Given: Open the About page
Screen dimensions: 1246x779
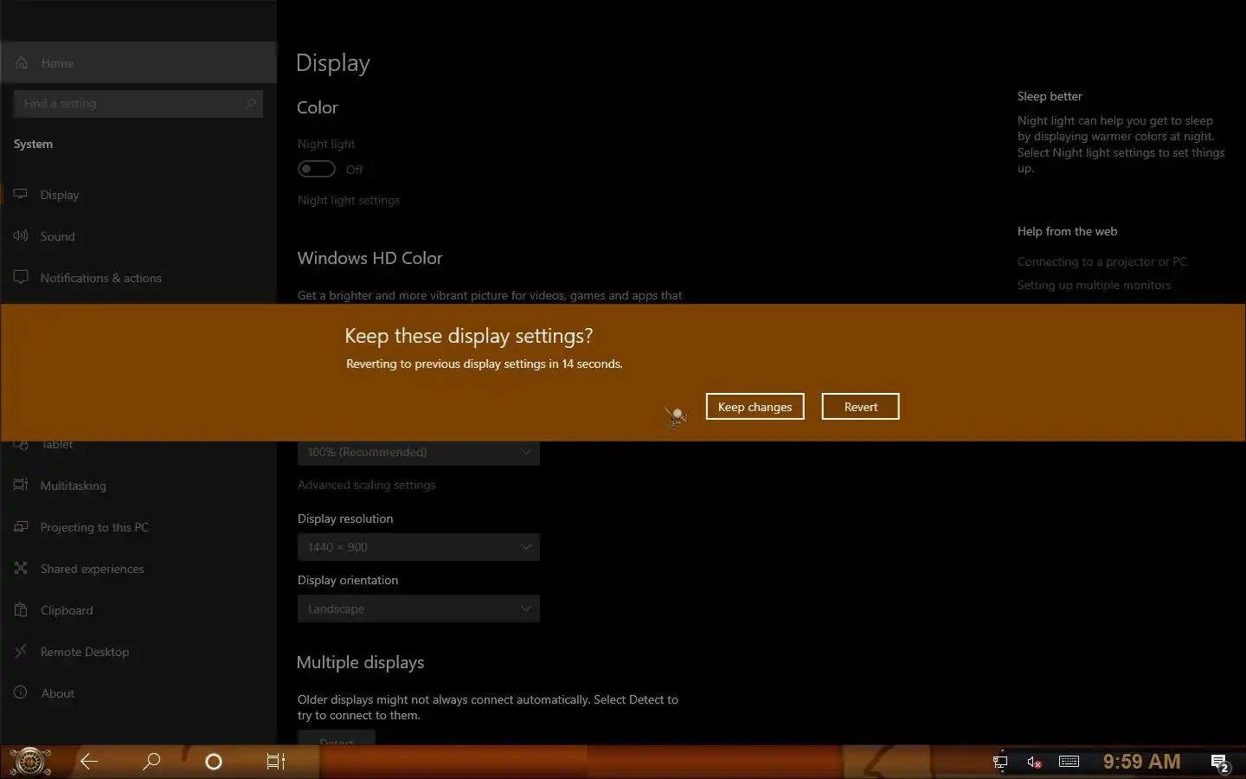Looking at the screenshot, I should tap(138, 693).
